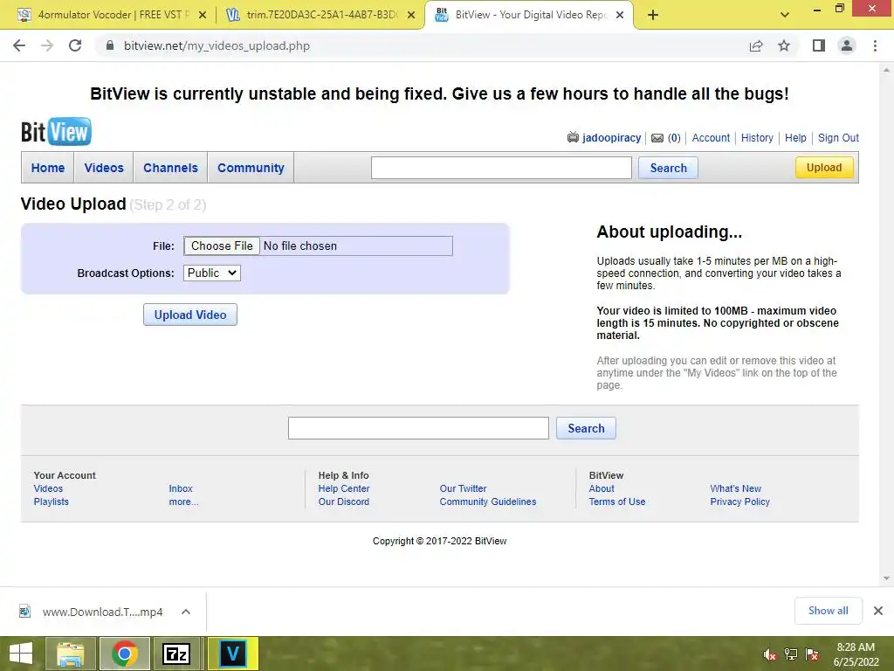Image resolution: width=894 pixels, height=671 pixels.
Task: Open the Terms of Use link
Action: [617, 502]
